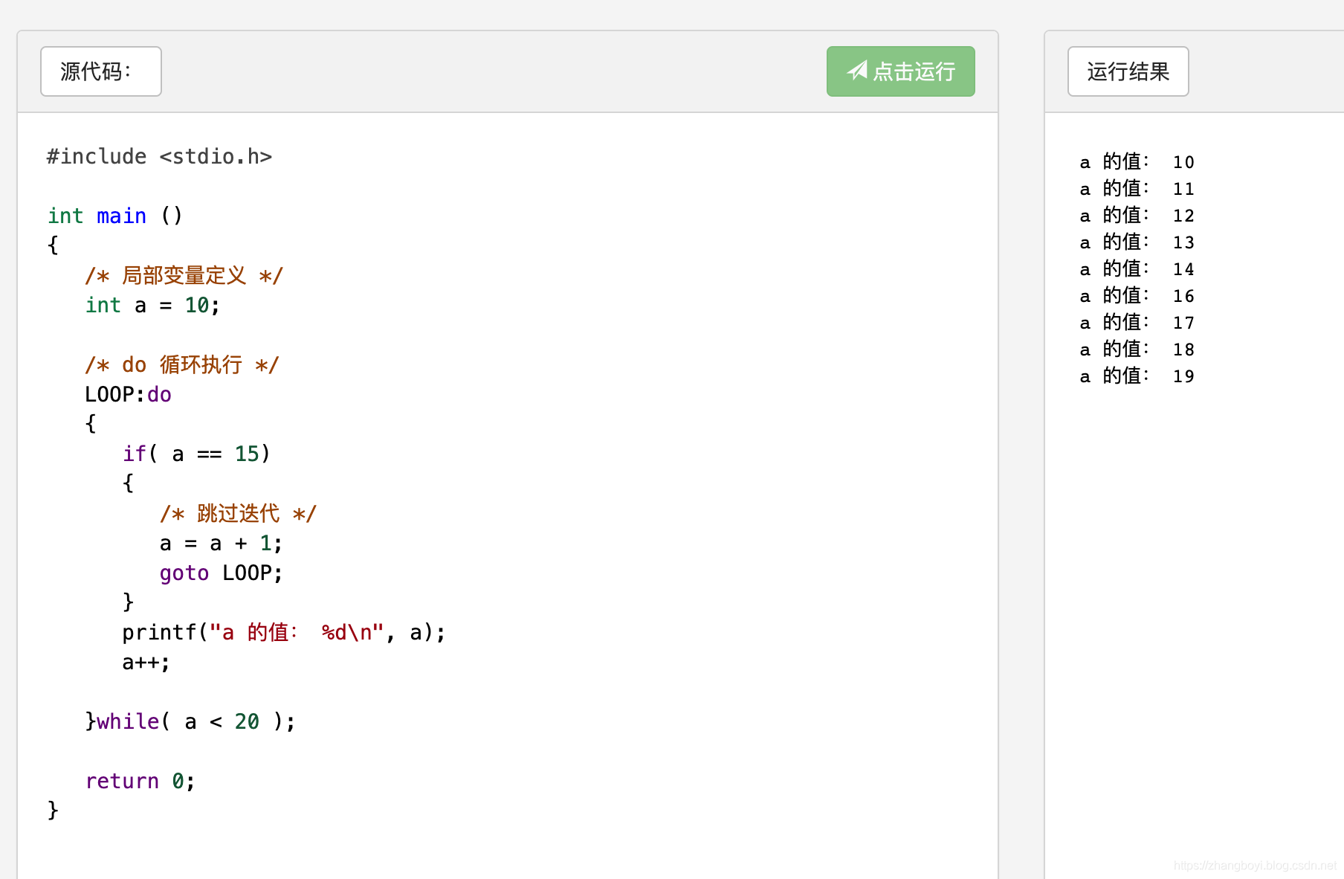
Task: Click the 运行结果 label button
Action: (x=1128, y=71)
